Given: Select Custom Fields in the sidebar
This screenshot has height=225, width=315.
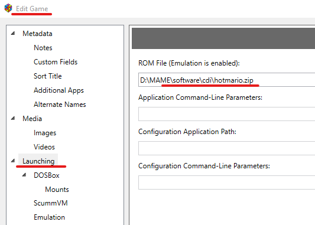Looking at the screenshot, I should (56, 62).
